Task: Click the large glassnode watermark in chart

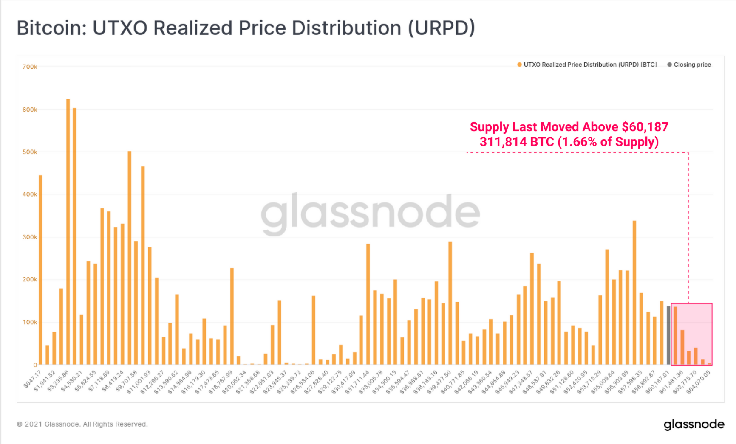Action: (x=371, y=214)
